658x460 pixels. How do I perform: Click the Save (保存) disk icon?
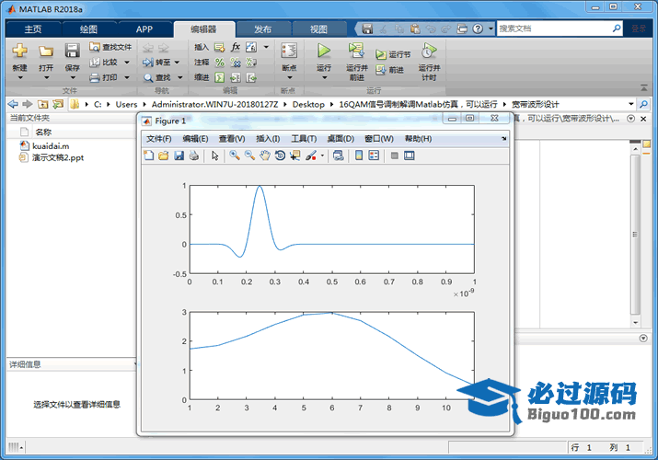[x=72, y=51]
